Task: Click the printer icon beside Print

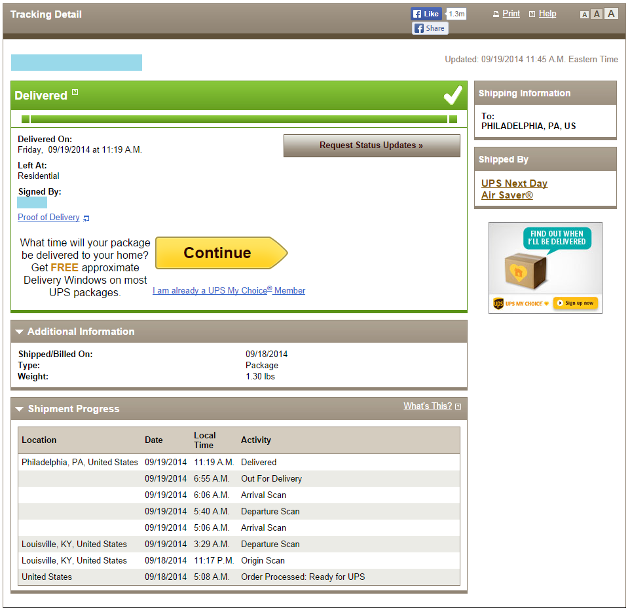Action: click(496, 14)
